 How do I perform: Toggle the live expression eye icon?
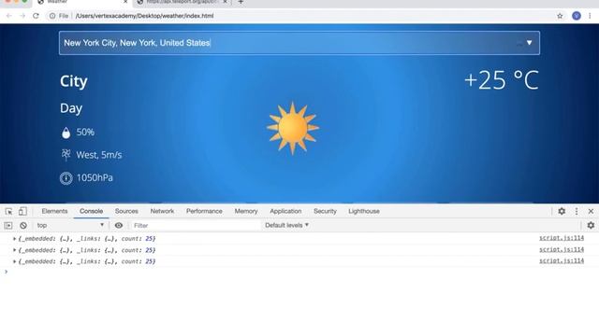pyautogui.click(x=119, y=226)
